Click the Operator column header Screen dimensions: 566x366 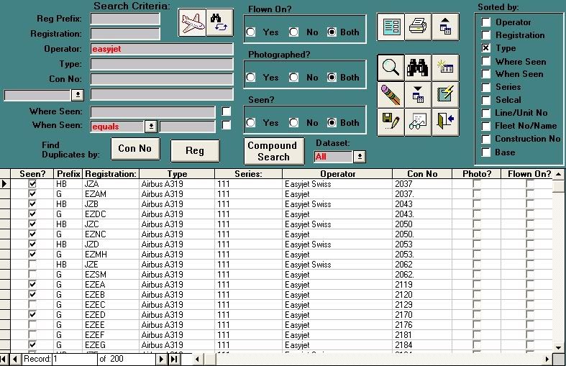coord(337,174)
